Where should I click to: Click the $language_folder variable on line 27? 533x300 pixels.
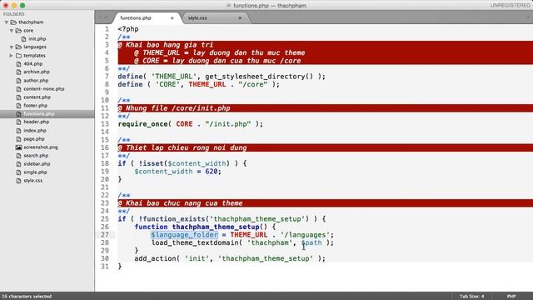click(184, 235)
